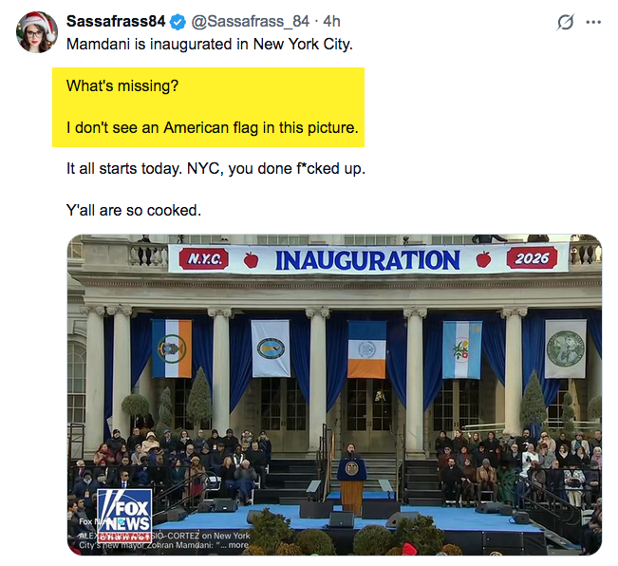This screenshot has height=566, width=618.
Task: Expand the video caption with 'more'
Action: tap(237, 545)
